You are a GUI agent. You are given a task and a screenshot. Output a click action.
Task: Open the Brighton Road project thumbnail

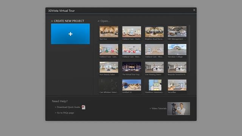pyautogui.click(x=154, y=32)
